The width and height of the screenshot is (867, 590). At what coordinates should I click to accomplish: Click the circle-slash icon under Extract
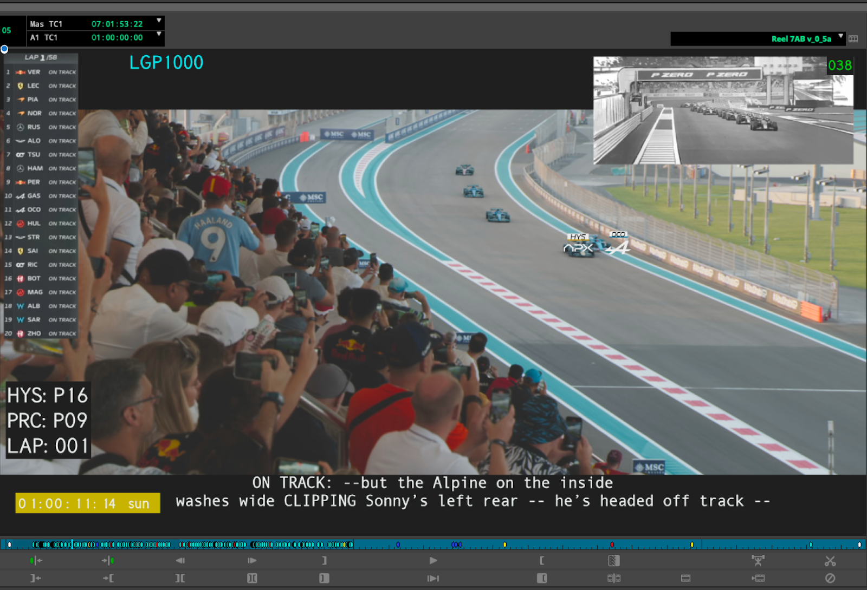(x=830, y=578)
